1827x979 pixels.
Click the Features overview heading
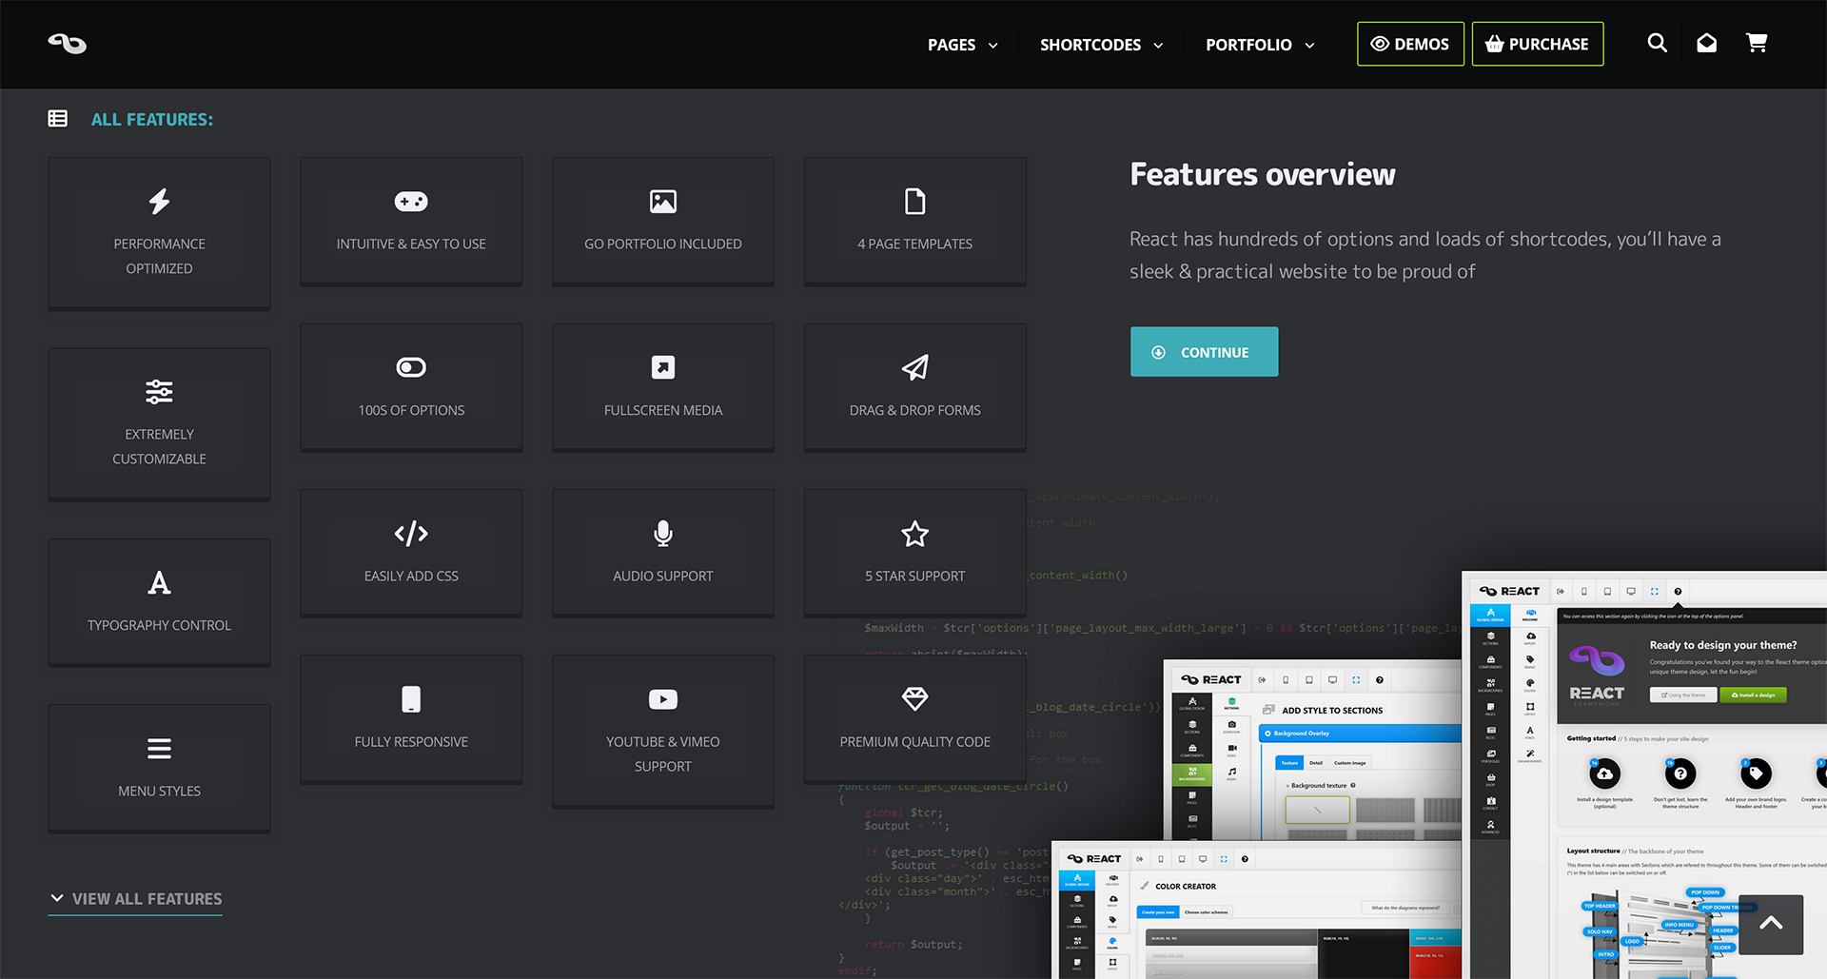[x=1263, y=174]
